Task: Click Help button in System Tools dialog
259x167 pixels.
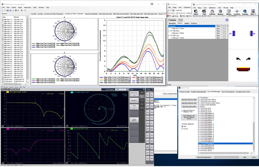Action: click(x=244, y=157)
